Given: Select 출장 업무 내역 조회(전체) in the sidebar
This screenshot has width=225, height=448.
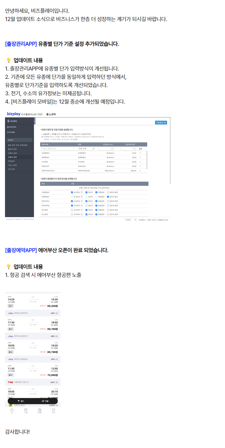Looking at the screenshot, I should coord(18,145).
